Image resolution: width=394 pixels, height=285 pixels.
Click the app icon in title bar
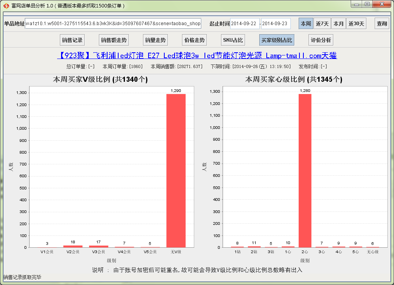tap(6, 6)
